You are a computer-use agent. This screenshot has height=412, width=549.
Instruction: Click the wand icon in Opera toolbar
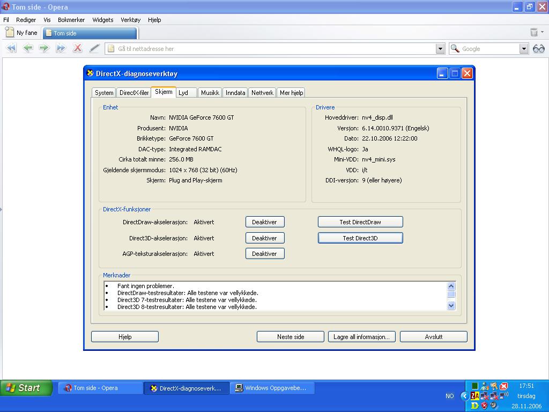(x=94, y=48)
